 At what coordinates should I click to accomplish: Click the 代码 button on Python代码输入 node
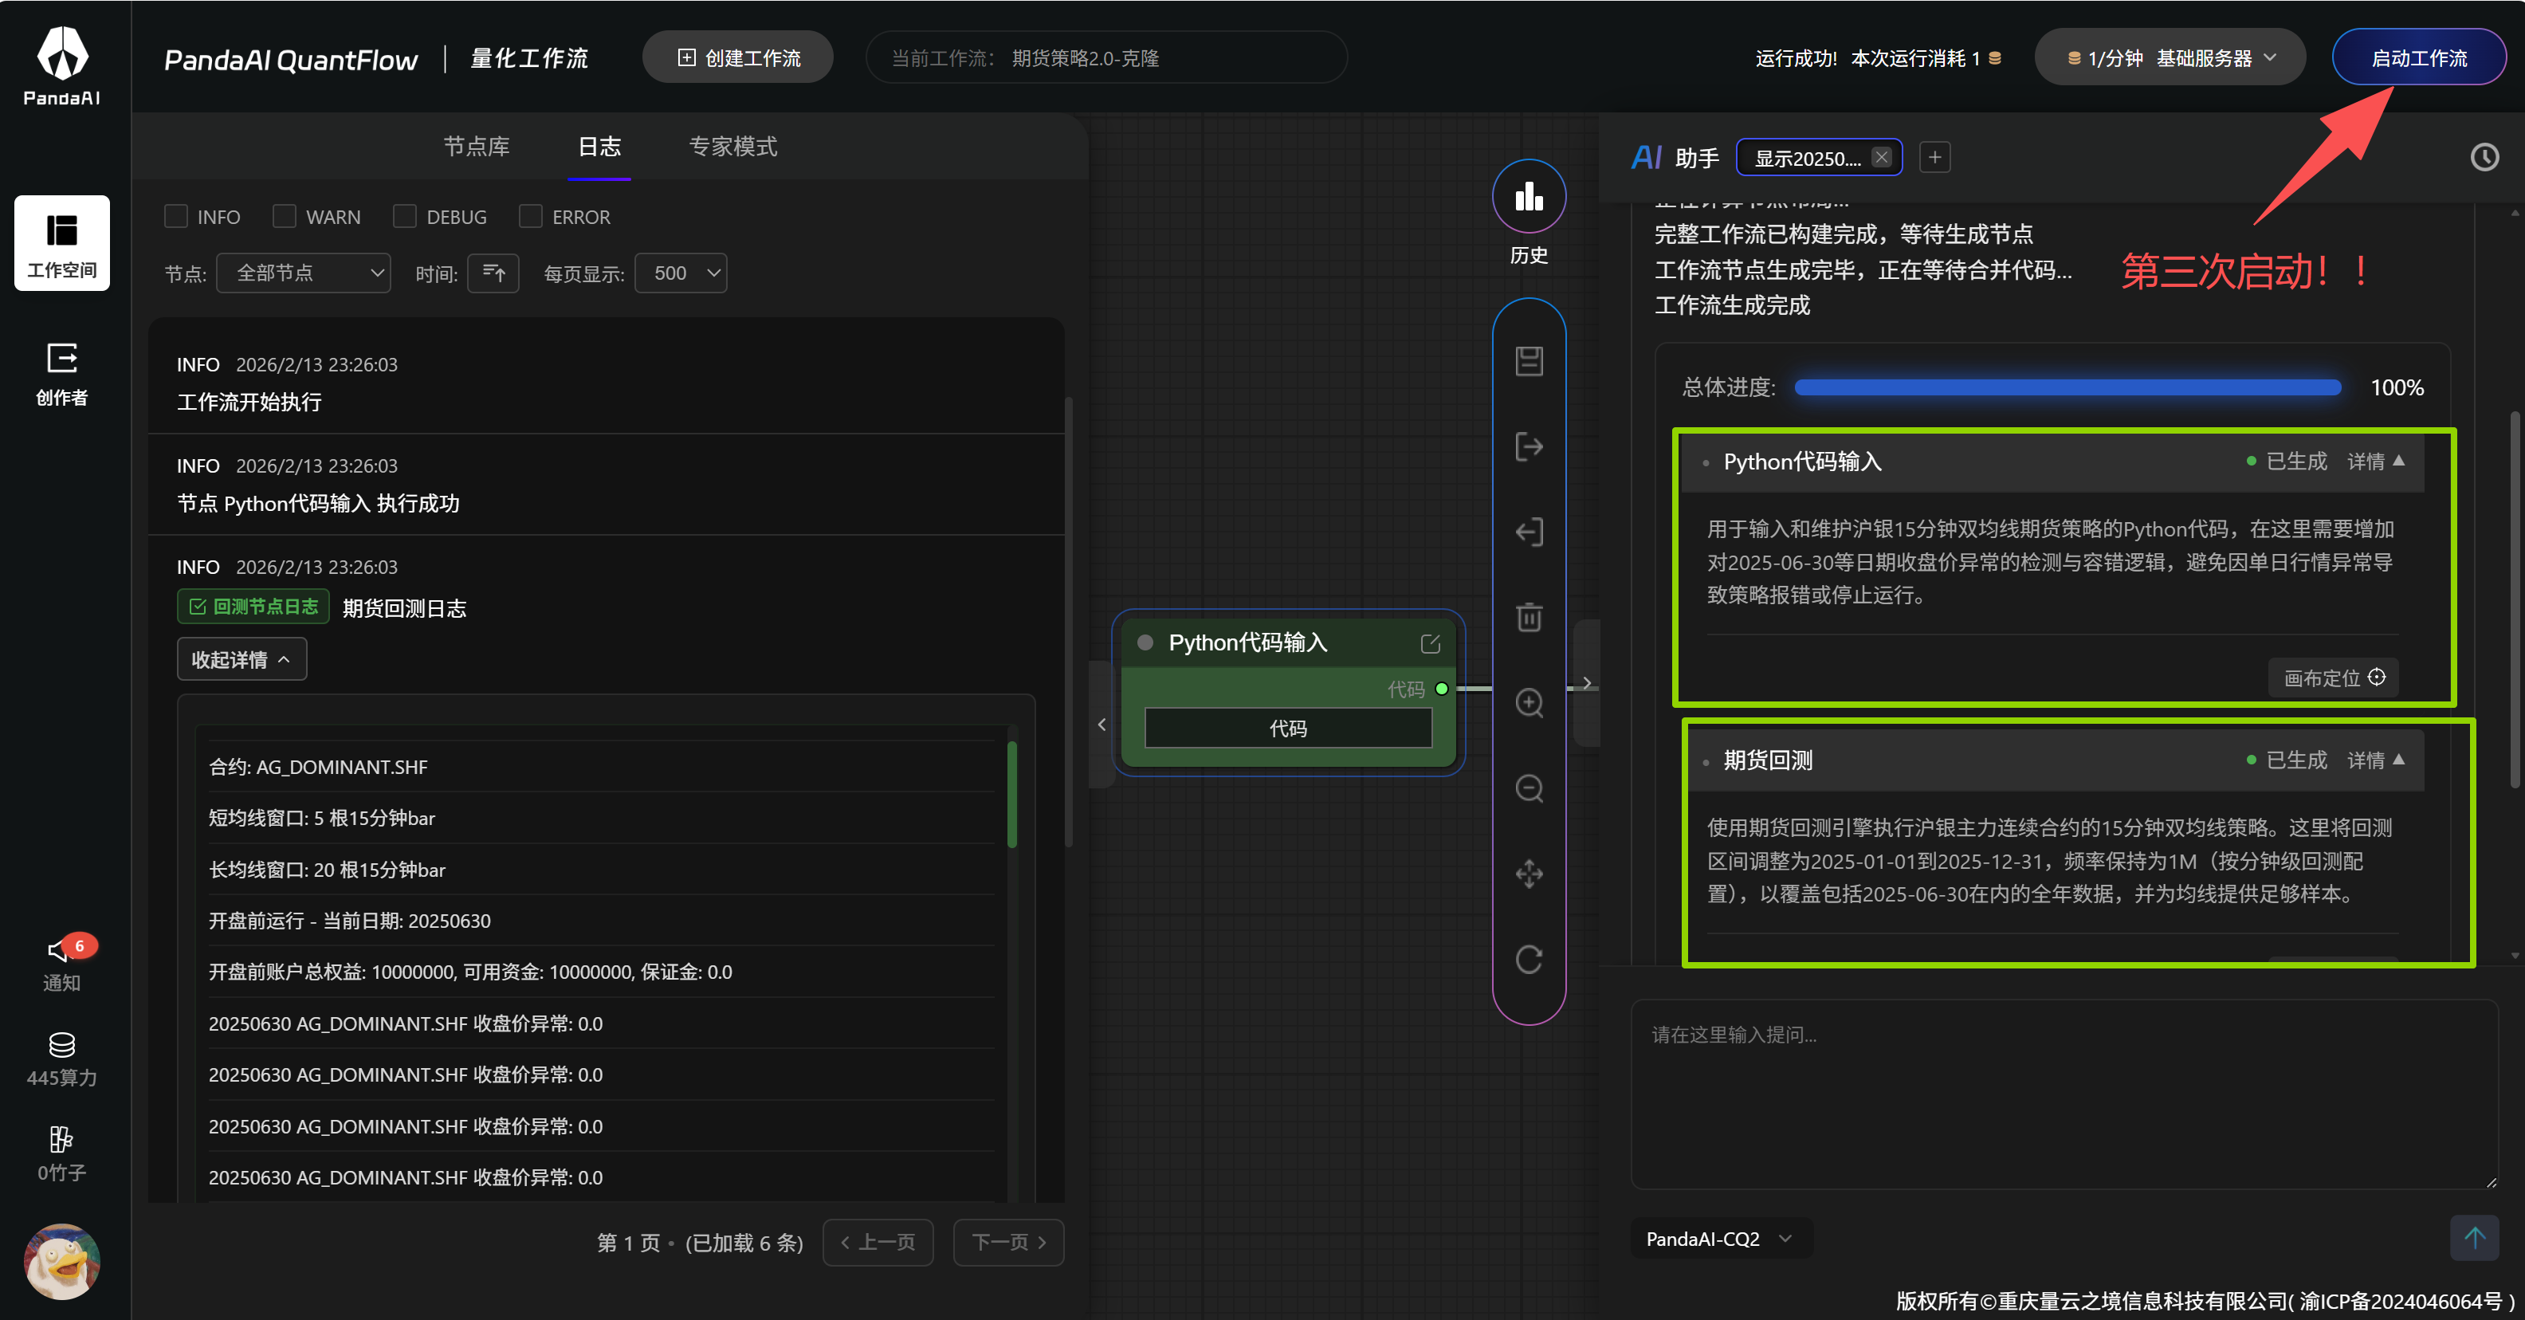(x=1288, y=728)
